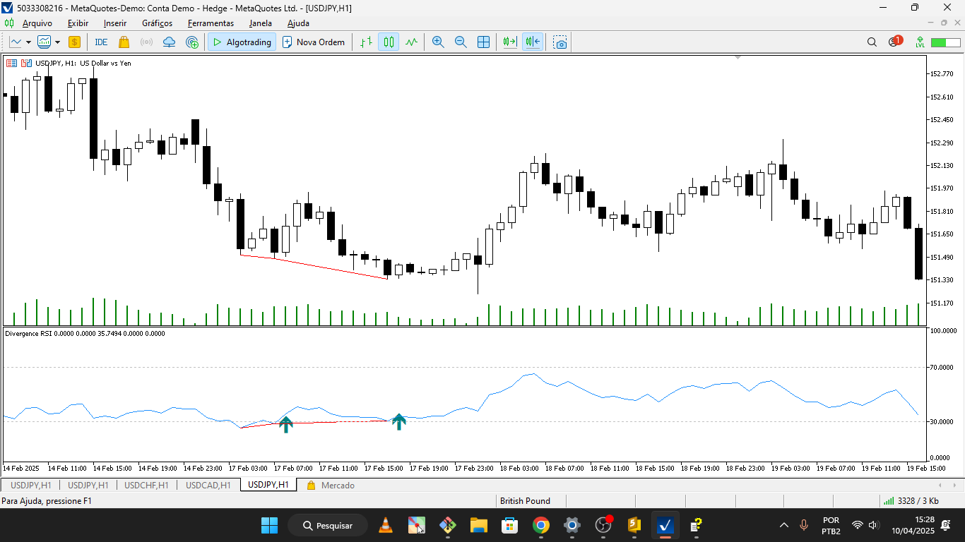Viewport: 965px width, 542px height.
Task: Open the Nova Ordem dialog
Action: 314,42
